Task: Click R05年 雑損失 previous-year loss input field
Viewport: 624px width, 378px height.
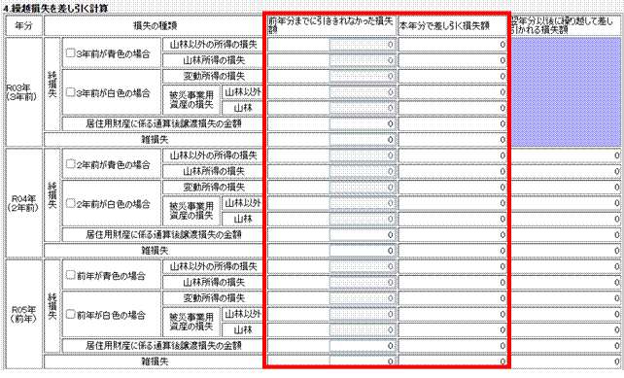Action: pos(363,361)
